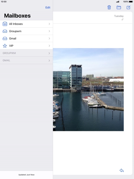
Task: Tap the reply arrow icon
Action: (x=122, y=170)
